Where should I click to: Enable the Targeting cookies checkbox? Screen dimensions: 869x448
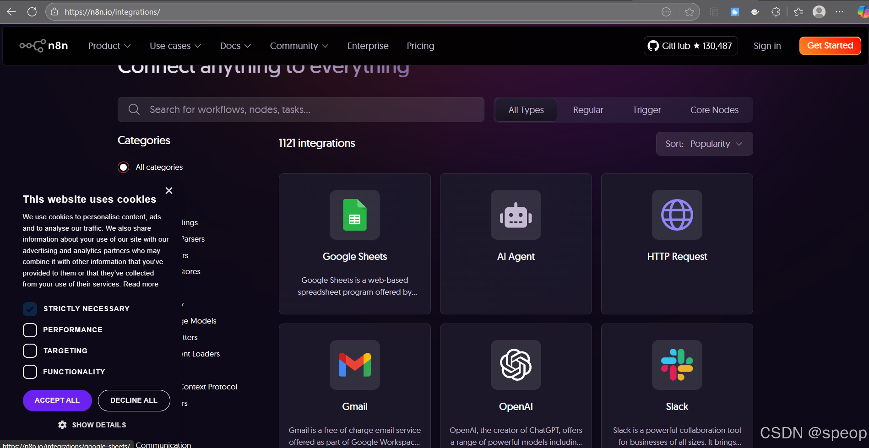click(30, 351)
